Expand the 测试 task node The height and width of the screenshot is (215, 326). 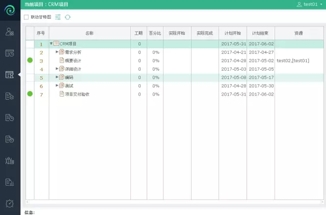[57, 85]
